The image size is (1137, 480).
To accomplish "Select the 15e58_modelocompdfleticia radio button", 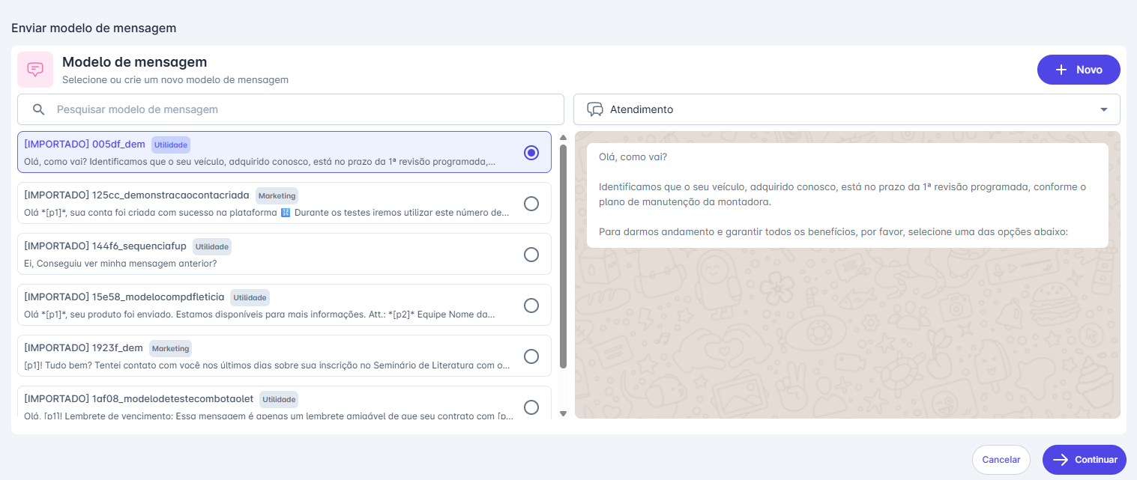I will pyautogui.click(x=531, y=306).
